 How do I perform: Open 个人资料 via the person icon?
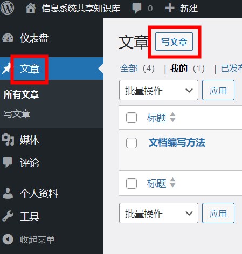(8, 194)
